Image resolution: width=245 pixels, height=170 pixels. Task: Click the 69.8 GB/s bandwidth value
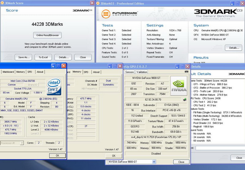tap(176, 132)
